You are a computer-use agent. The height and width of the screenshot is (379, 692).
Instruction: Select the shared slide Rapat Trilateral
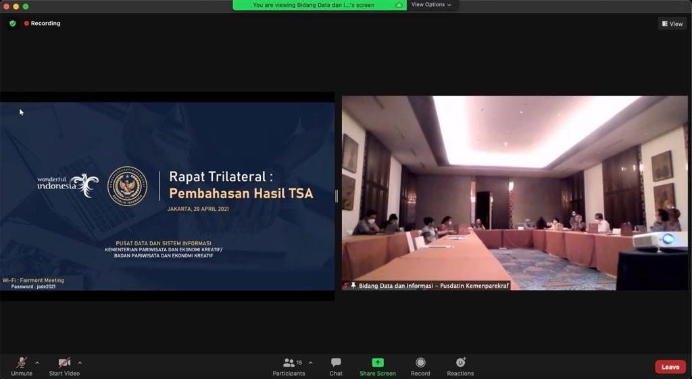coord(168,197)
